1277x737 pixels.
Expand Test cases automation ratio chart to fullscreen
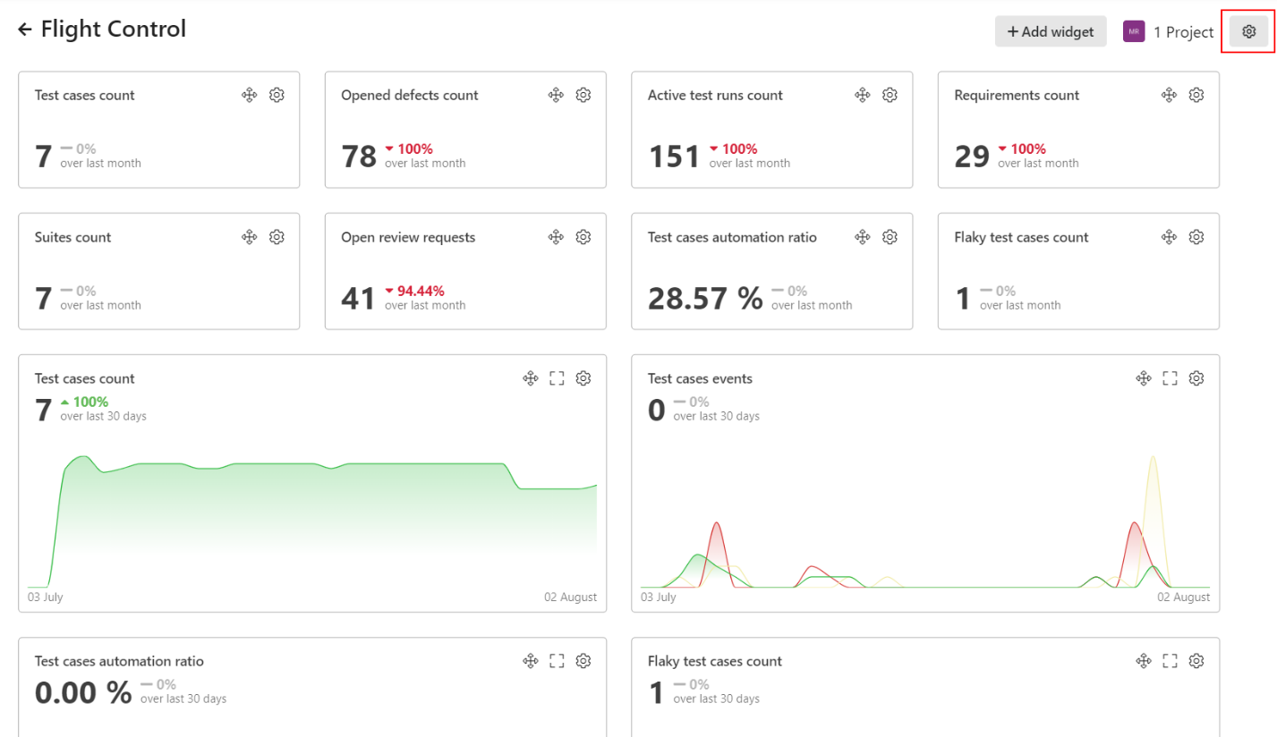(x=557, y=661)
